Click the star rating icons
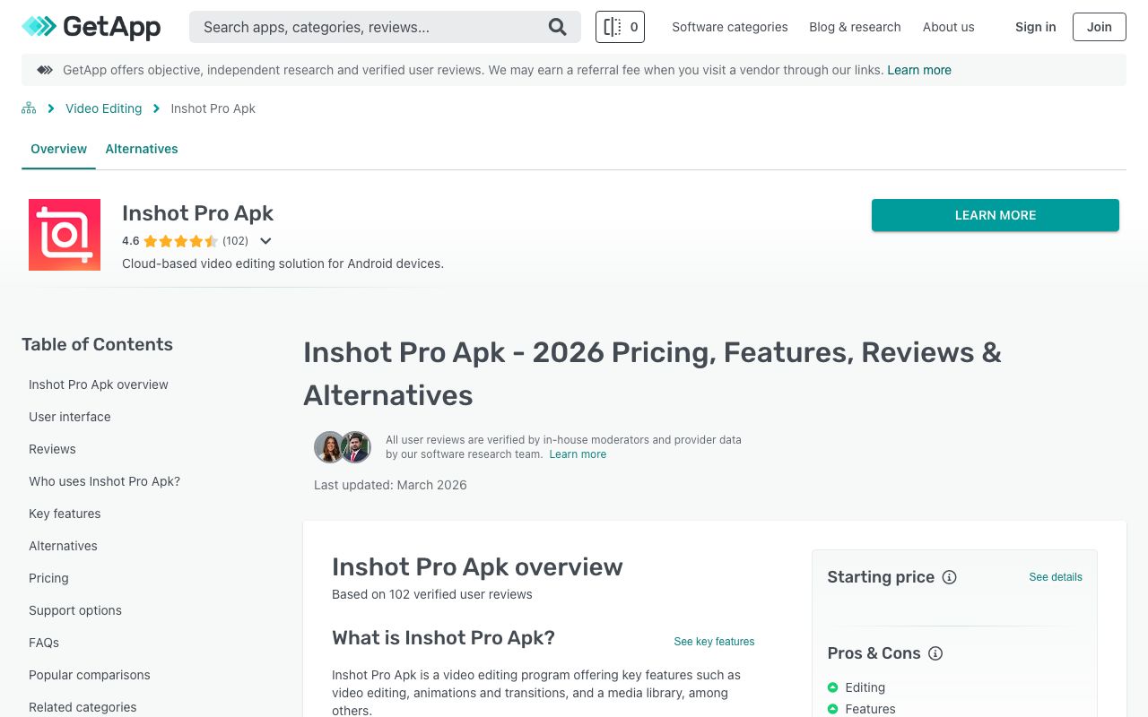Screen dimensions: 1148x717 point(180,241)
